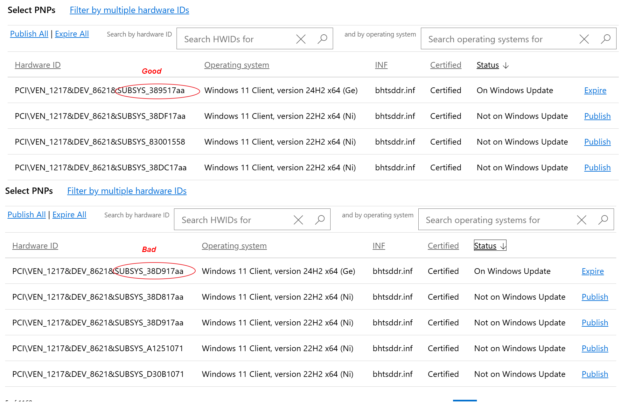
Task: Publish the SUBSYS_A1251071 hardware ID
Action: [x=594, y=348]
